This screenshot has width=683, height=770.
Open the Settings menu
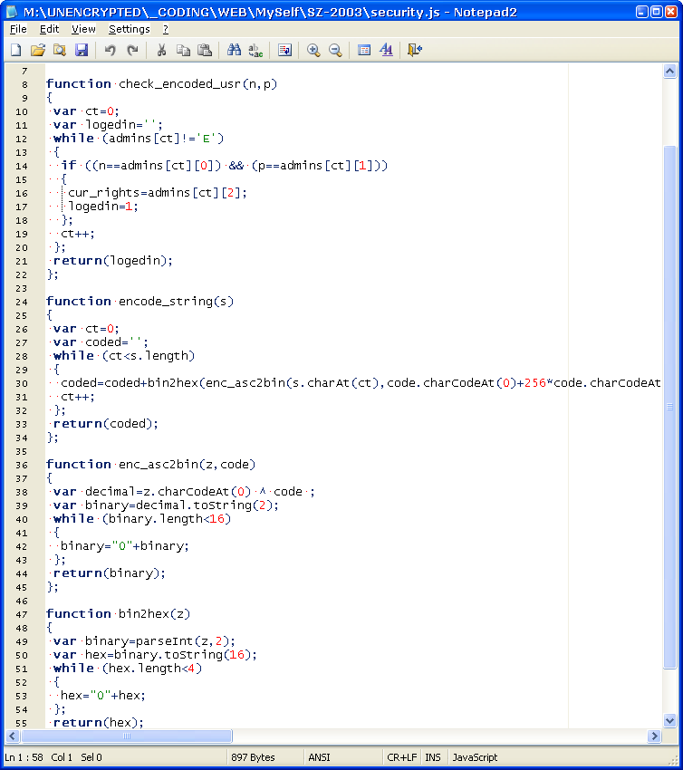point(130,30)
